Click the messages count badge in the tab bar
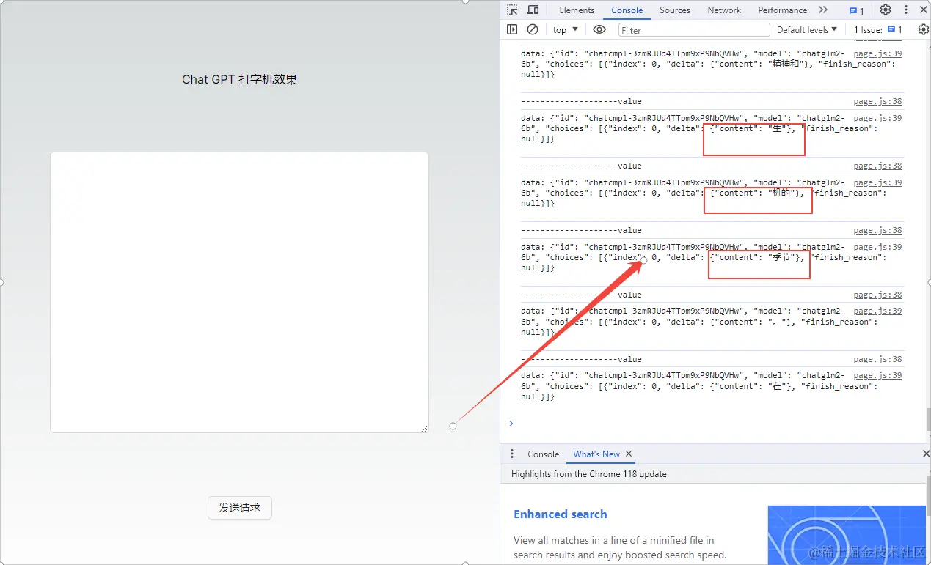The height and width of the screenshot is (565, 931). click(x=856, y=10)
